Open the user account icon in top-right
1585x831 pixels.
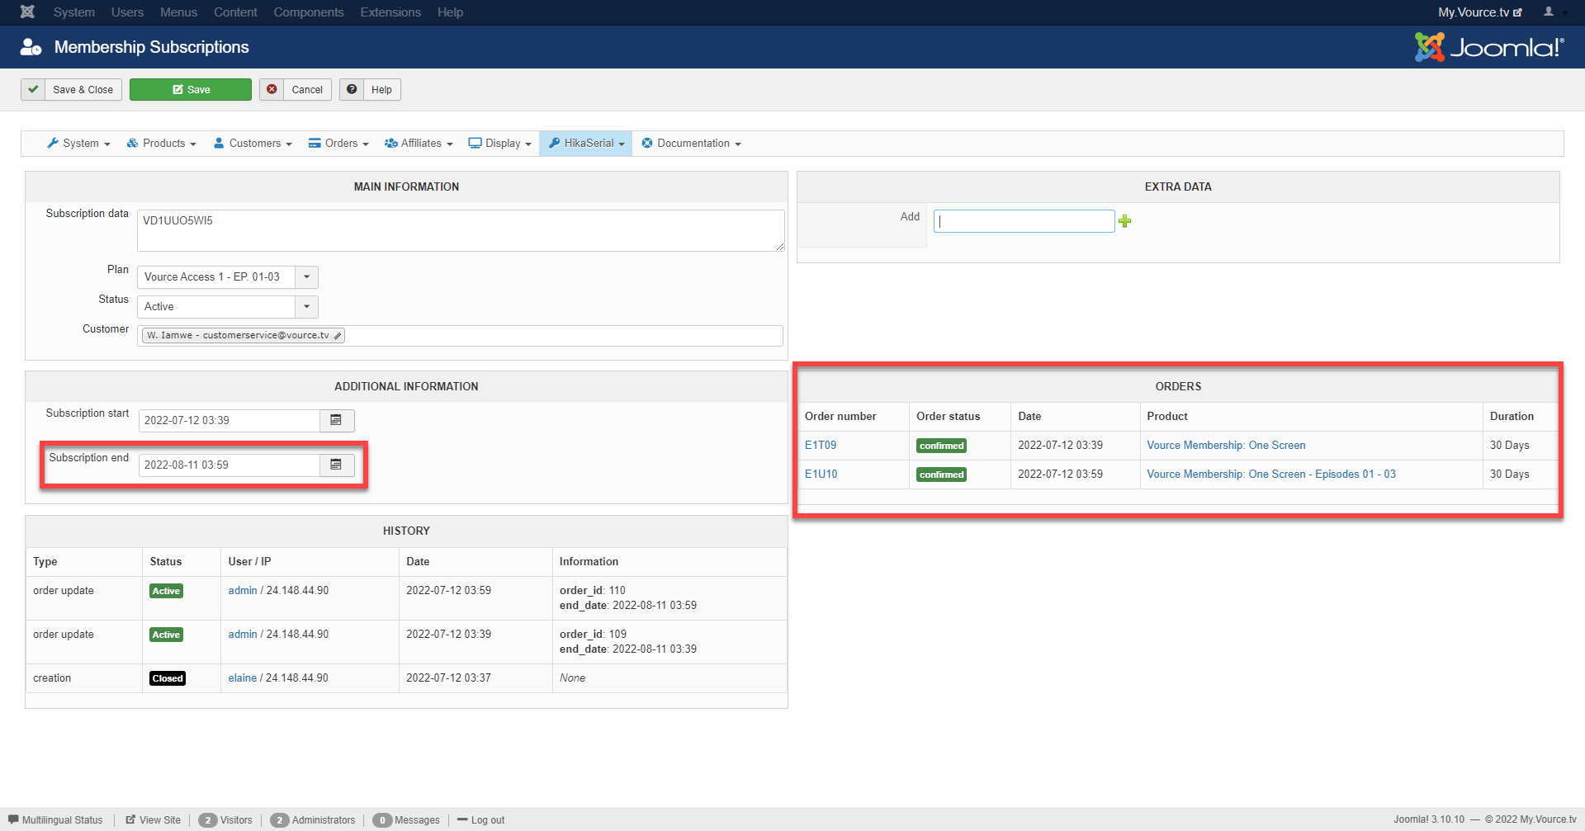pyautogui.click(x=1550, y=12)
